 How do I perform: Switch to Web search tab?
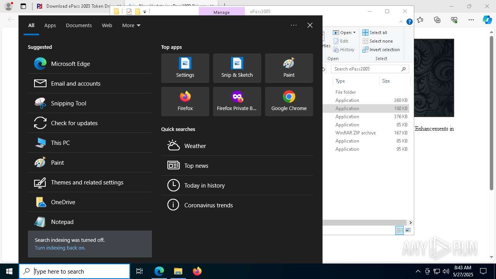[x=107, y=25]
